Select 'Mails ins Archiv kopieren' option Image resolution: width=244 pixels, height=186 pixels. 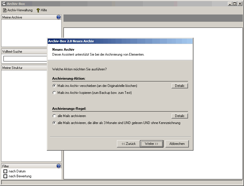click(54, 93)
